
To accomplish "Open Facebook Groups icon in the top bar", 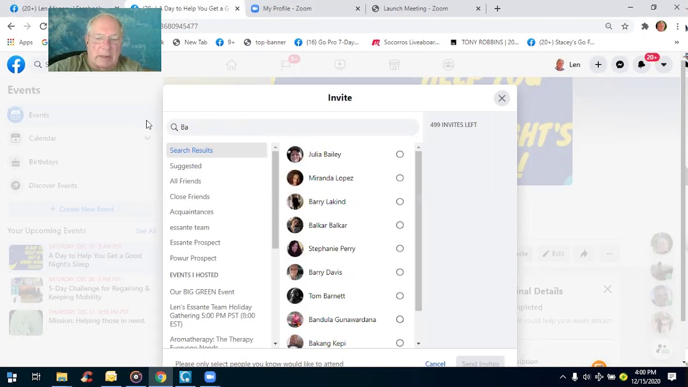I will click(448, 64).
